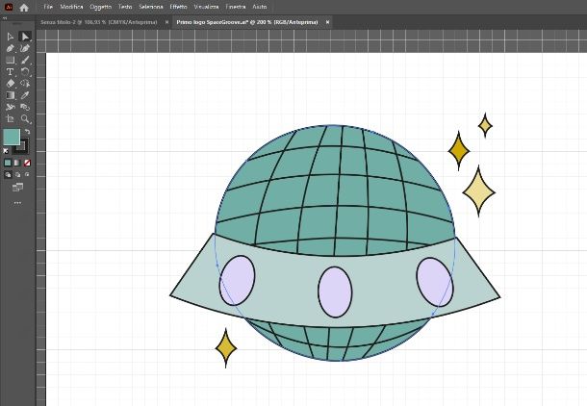Select the right lavender oval on saucer
Screen dimensions: 587x406
pos(435,282)
